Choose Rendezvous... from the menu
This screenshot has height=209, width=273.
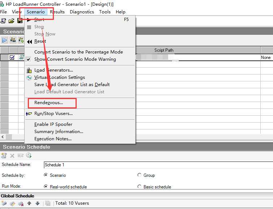point(80,103)
